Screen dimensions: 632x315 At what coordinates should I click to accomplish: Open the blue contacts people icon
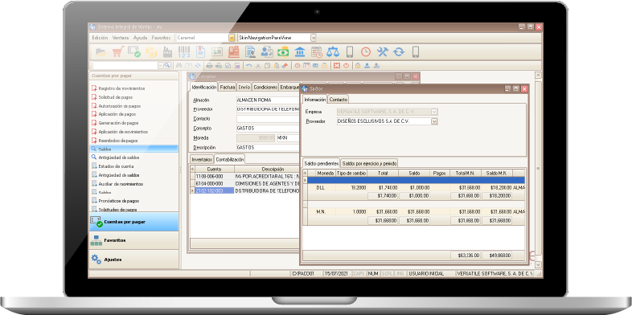(267, 52)
